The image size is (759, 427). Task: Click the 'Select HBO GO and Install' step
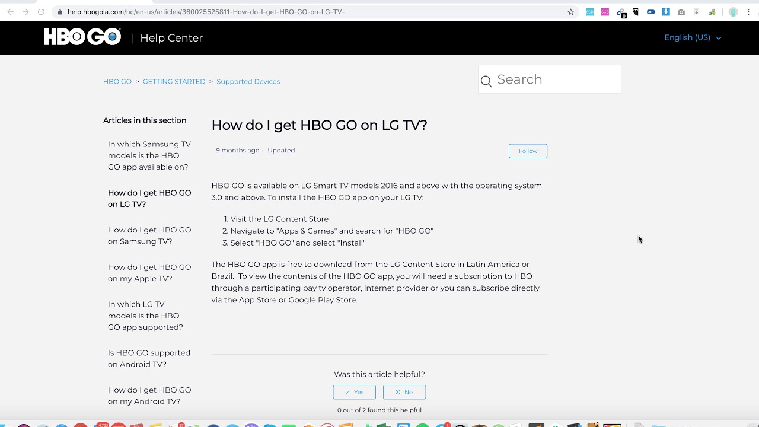pyautogui.click(x=298, y=243)
